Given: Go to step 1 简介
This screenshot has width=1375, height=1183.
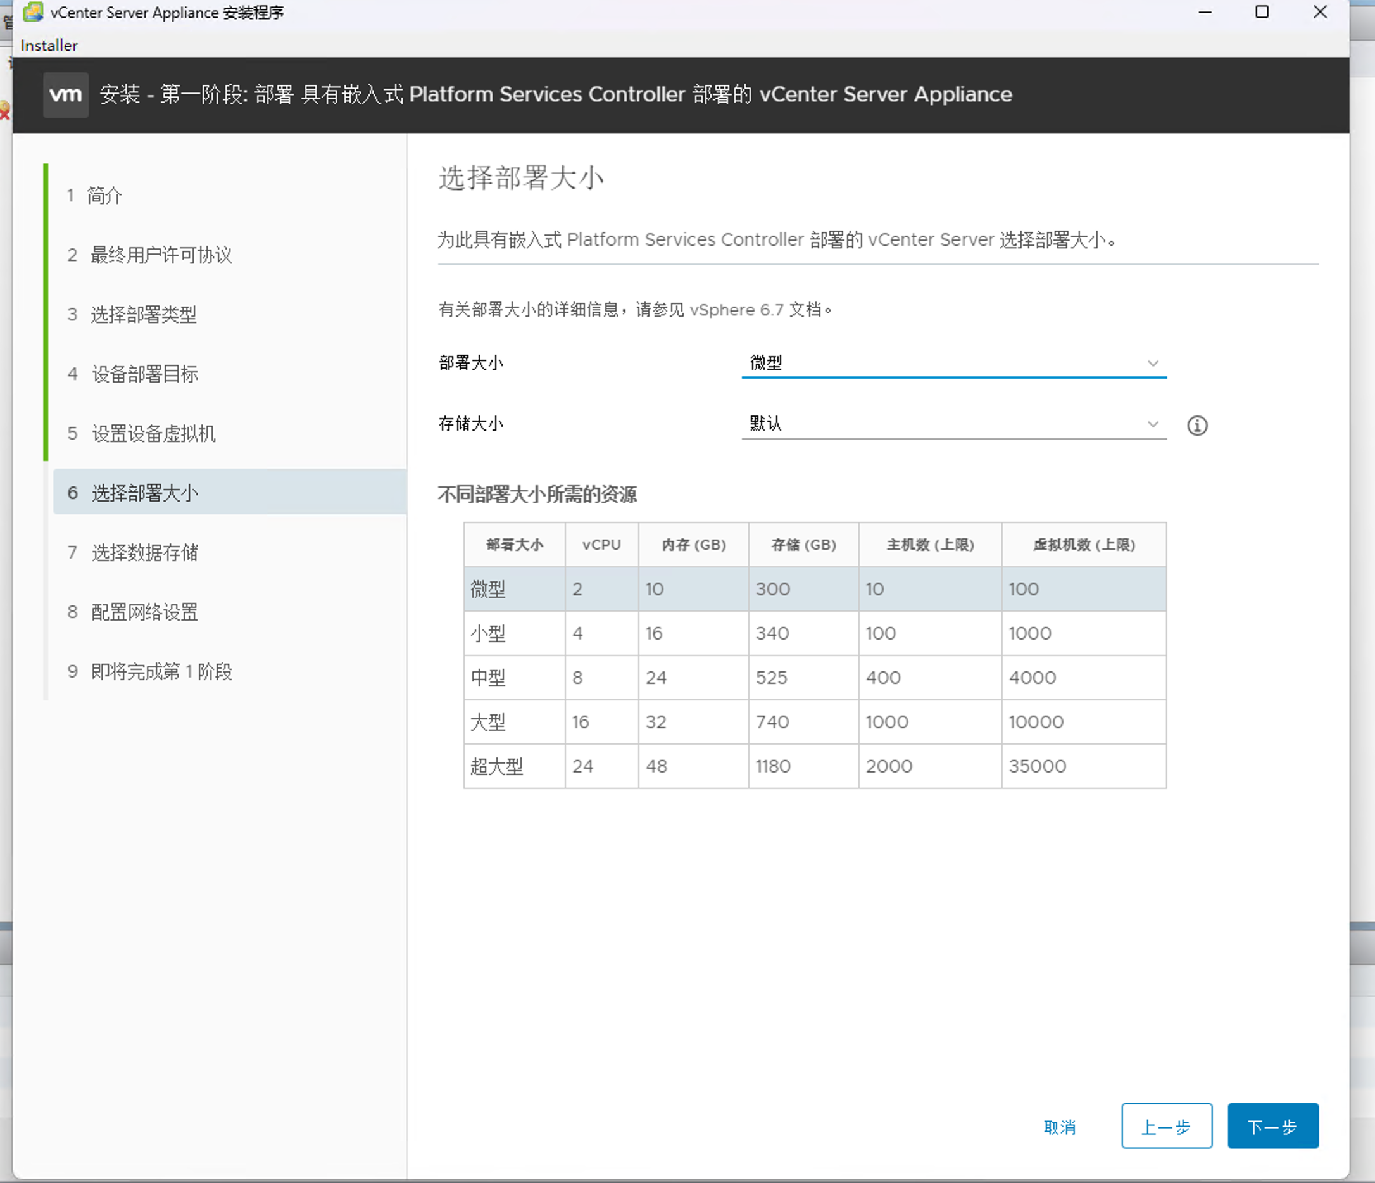Looking at the screenshot, I should click(x=94, y=195).
